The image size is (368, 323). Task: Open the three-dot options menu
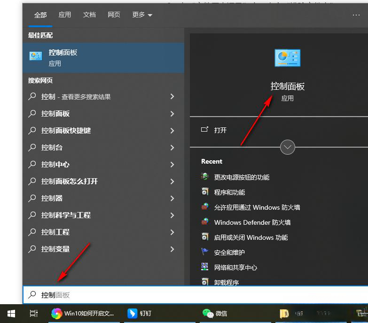tap(356, 15)
